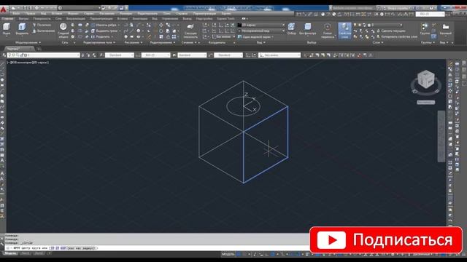The image size is (467, 262).
Task: Open the AutoCAD application menu logo
Action: click(x=3, y=9)
